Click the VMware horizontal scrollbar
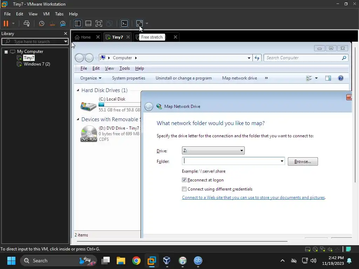The image size is (359, 269). coord(182,241)
